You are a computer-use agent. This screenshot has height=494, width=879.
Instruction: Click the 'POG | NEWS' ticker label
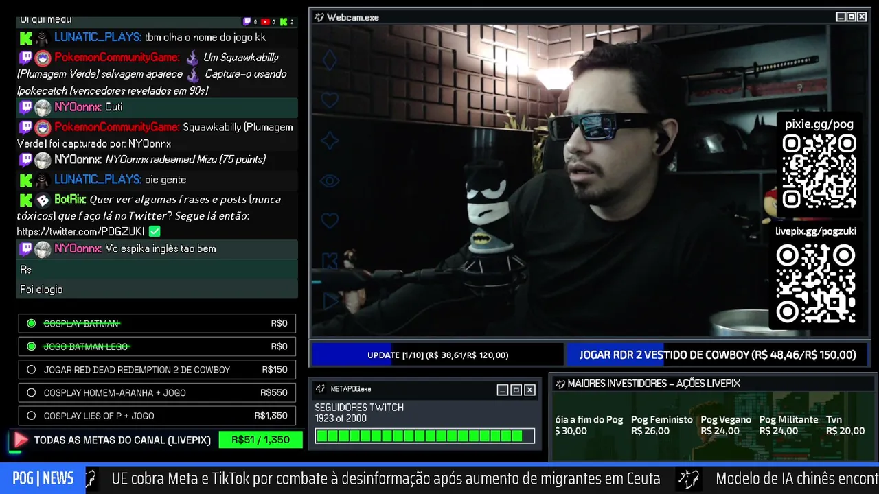point(43,479)
